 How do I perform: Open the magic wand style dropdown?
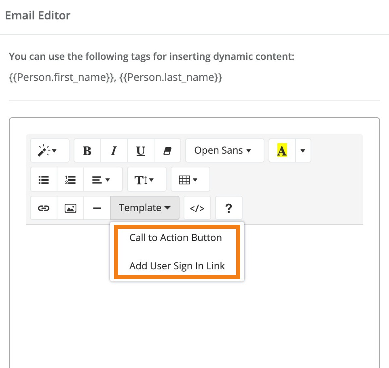(49, 150)
